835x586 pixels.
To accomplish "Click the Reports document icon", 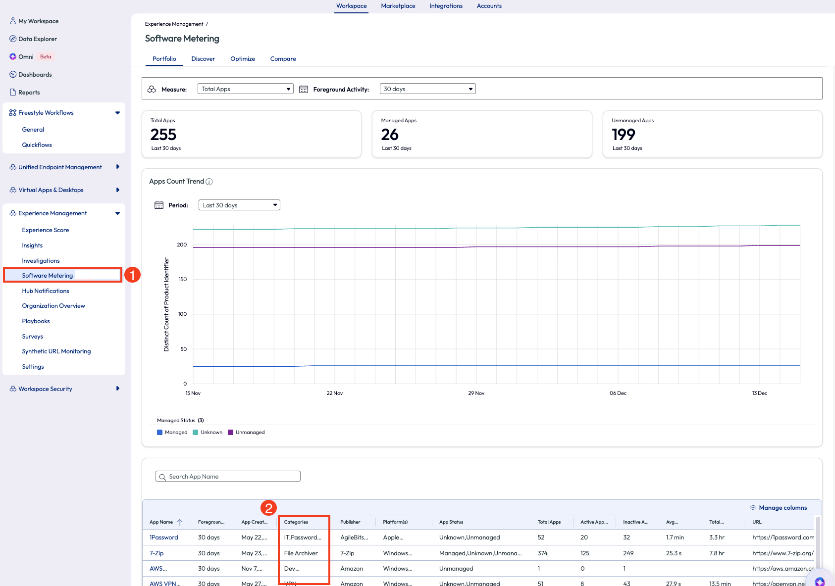I will [x=13, y=93].
